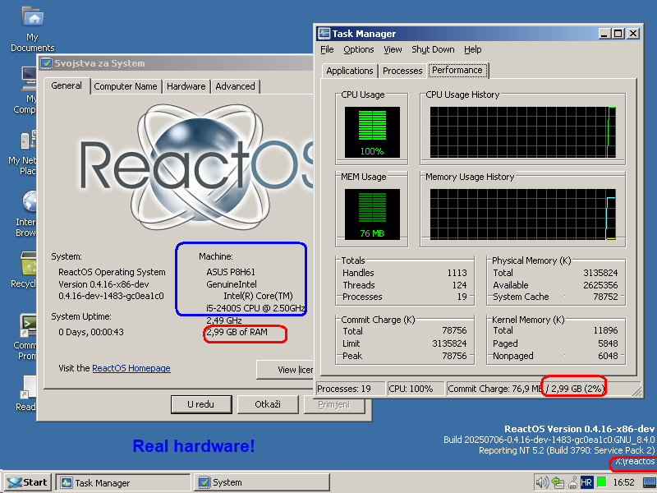This screenshot has width=657, height=493.
Task: Select the General tab in System properties
Action: pos(67,86)
